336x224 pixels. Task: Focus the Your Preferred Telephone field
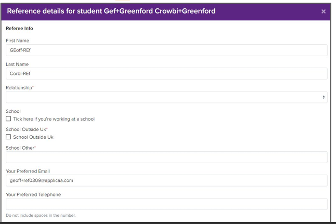click(166, 204)
